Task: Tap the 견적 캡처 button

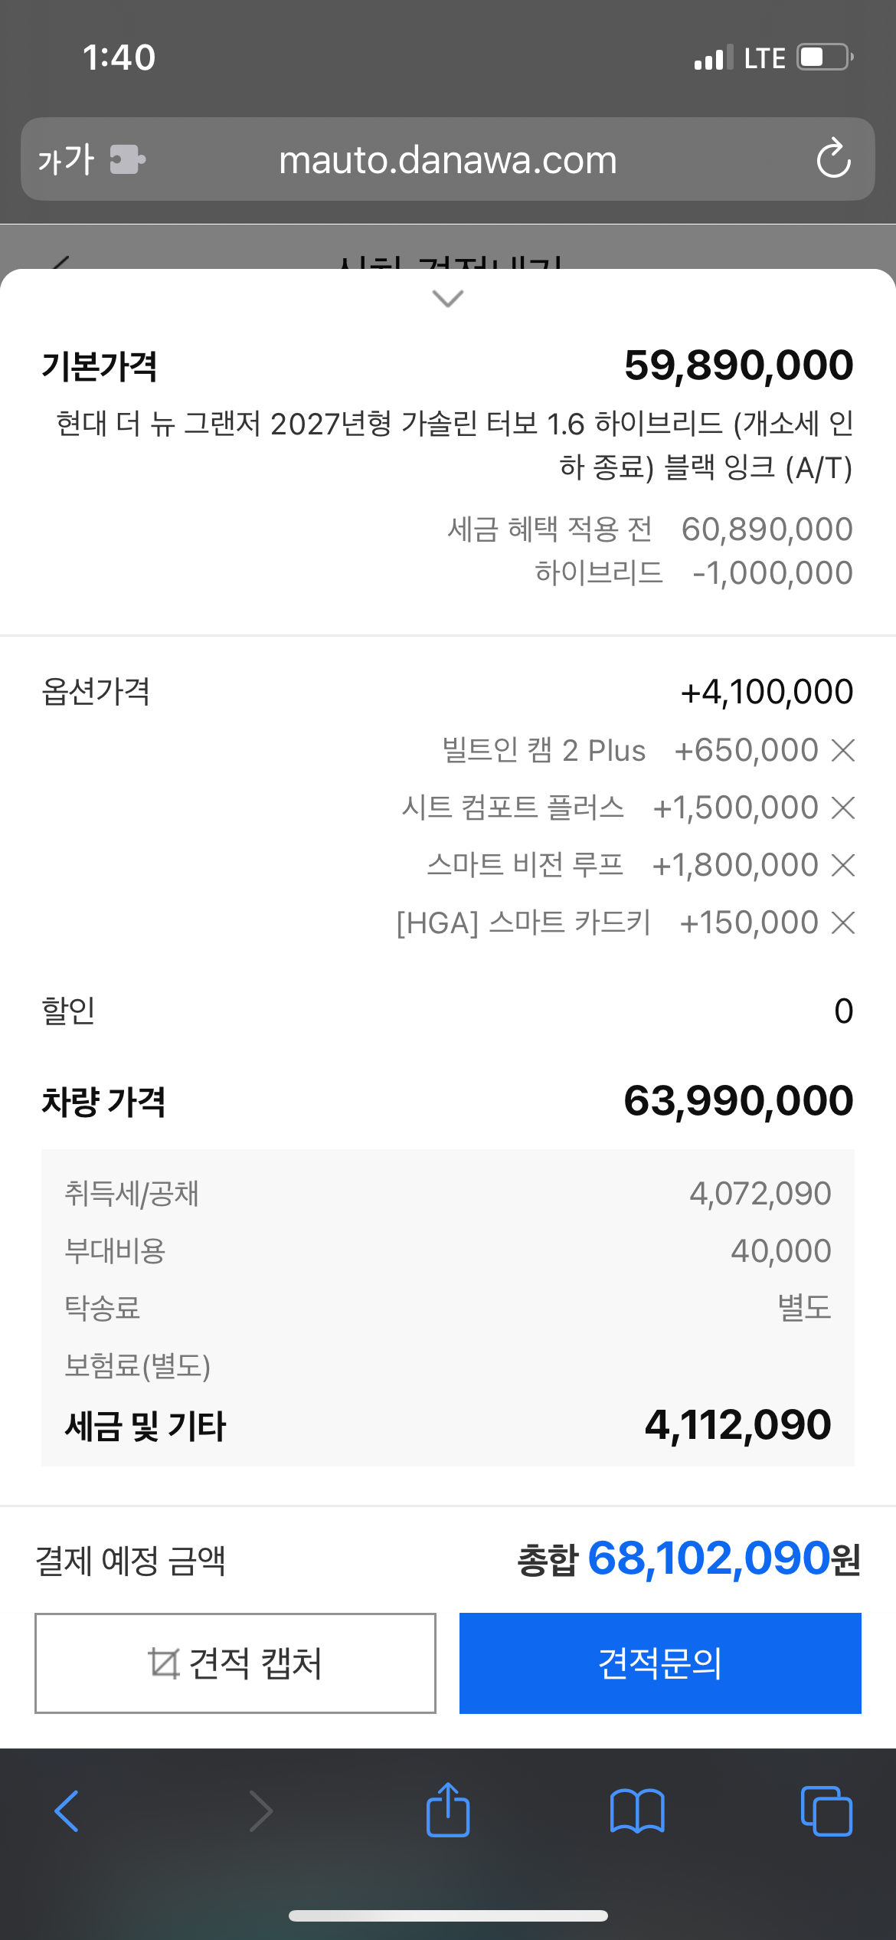Action: (x=235, y=1663)
